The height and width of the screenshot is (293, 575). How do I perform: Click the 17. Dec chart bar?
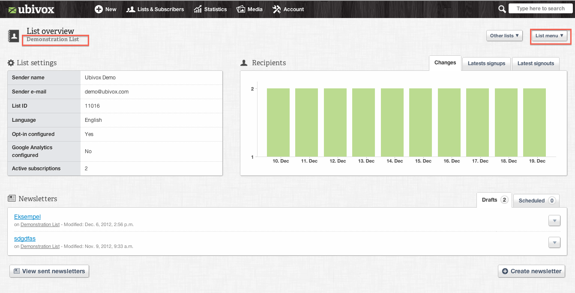click(477, 123)
